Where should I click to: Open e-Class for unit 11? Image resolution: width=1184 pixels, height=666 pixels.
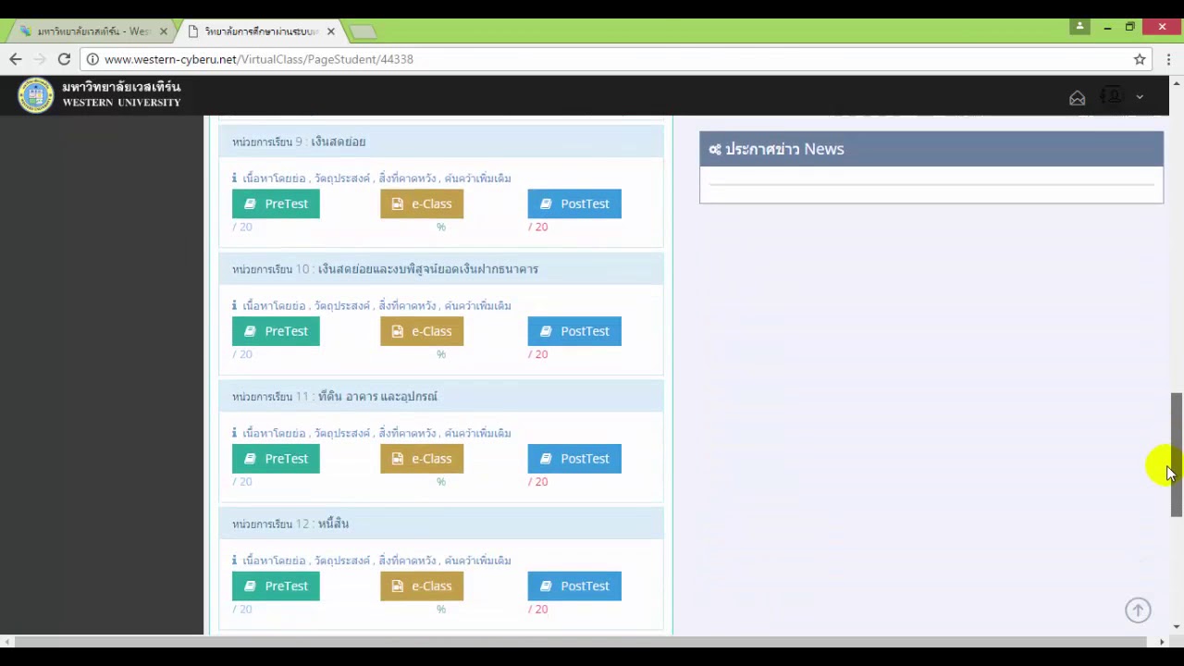click(422, 459)
